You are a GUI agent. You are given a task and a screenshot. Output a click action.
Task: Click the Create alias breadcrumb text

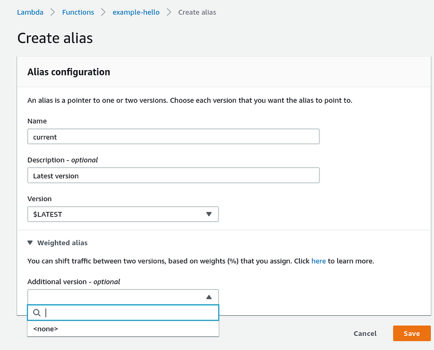coord(197,12)
